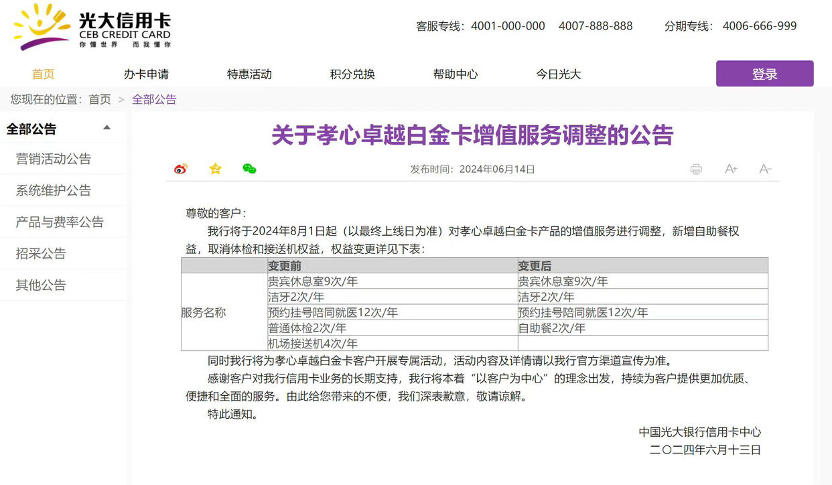832x485 pixels.
Task: Open 产品与费率公告 in the sidebar
Action: (60, 222)
